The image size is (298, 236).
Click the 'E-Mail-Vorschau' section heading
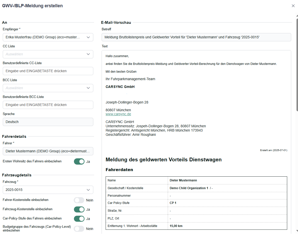(x=116, y=23)
